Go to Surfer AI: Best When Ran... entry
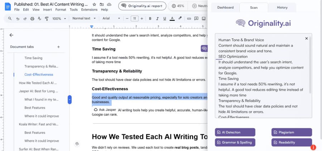Viewport: 322px width, 151px height. 38,149
